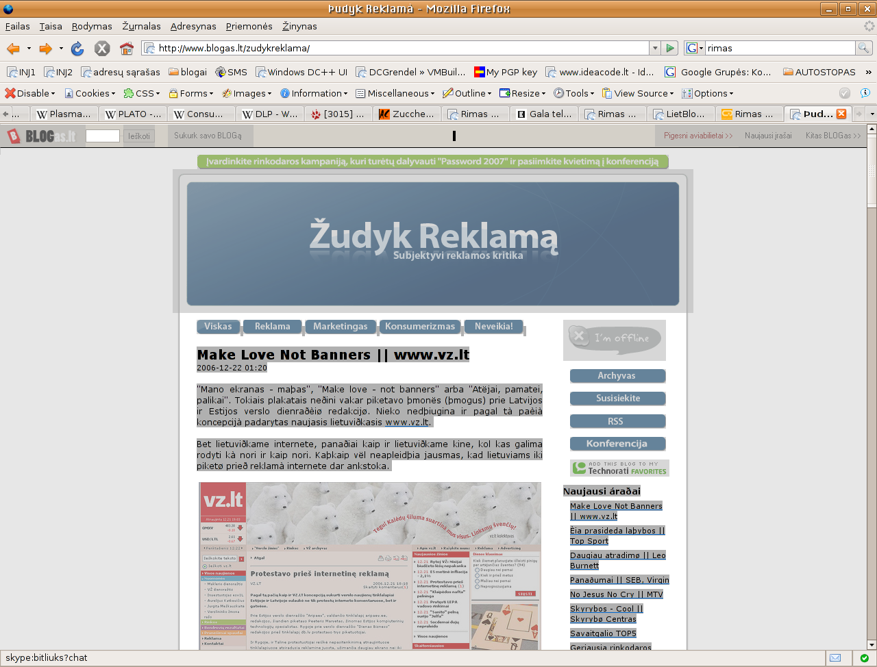The width and height of the screenshot is (877, 667).
Task: Open the Outline developer menu
Action: click(x=467, y=93)
